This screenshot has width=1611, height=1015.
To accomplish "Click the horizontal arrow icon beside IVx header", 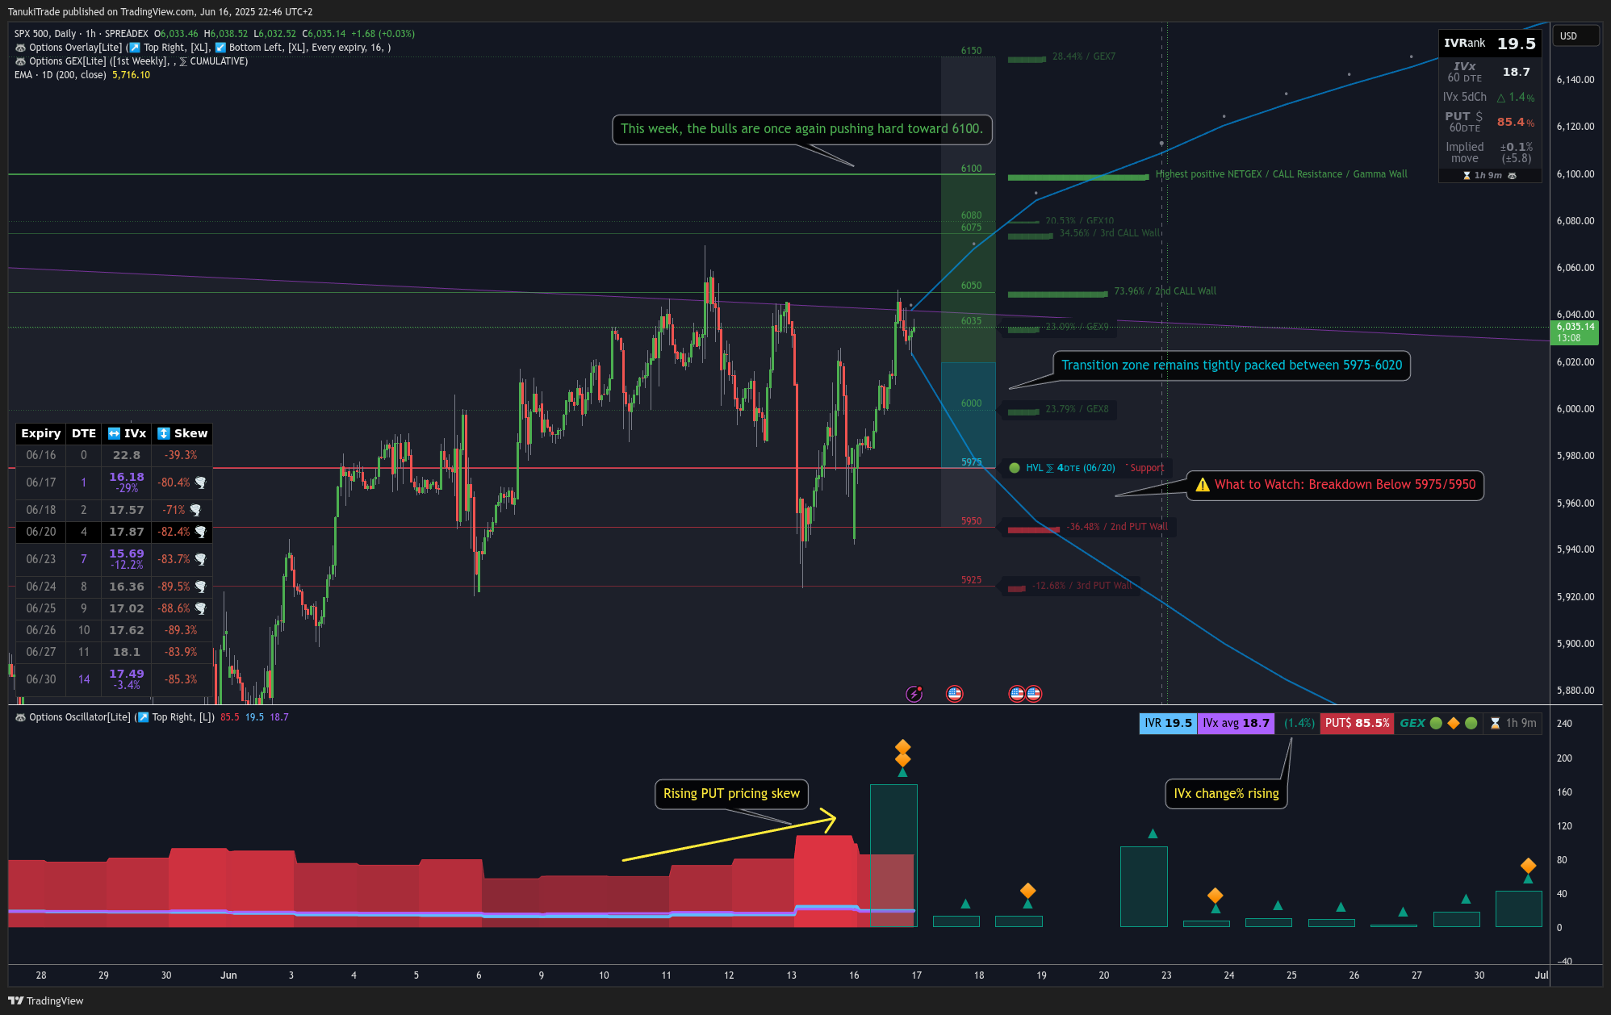I will pyautogui.click(x=114, y=433).
